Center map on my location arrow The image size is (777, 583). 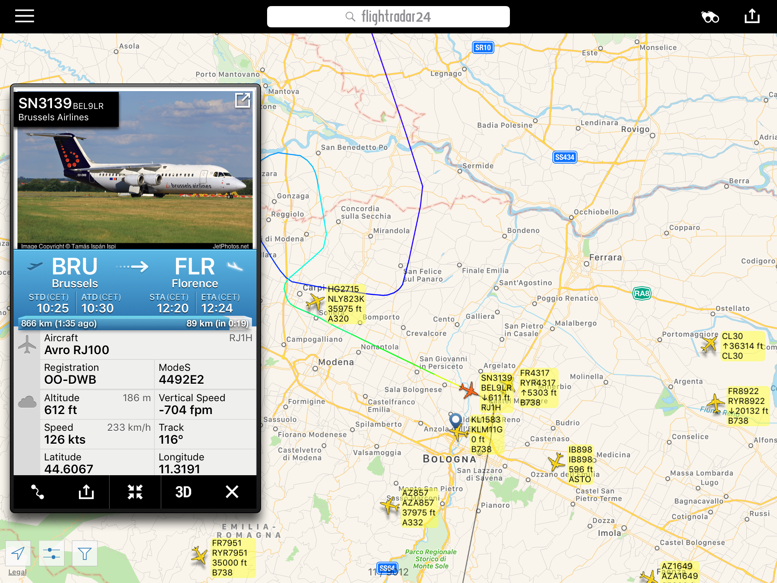[18, 553]
